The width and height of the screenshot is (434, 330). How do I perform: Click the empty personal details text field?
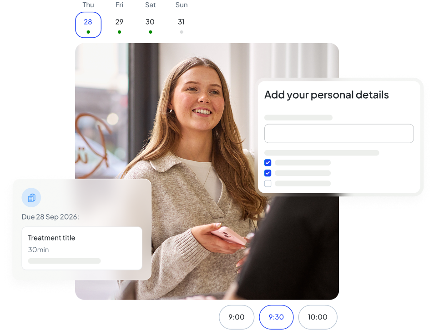tap(339, 134)
